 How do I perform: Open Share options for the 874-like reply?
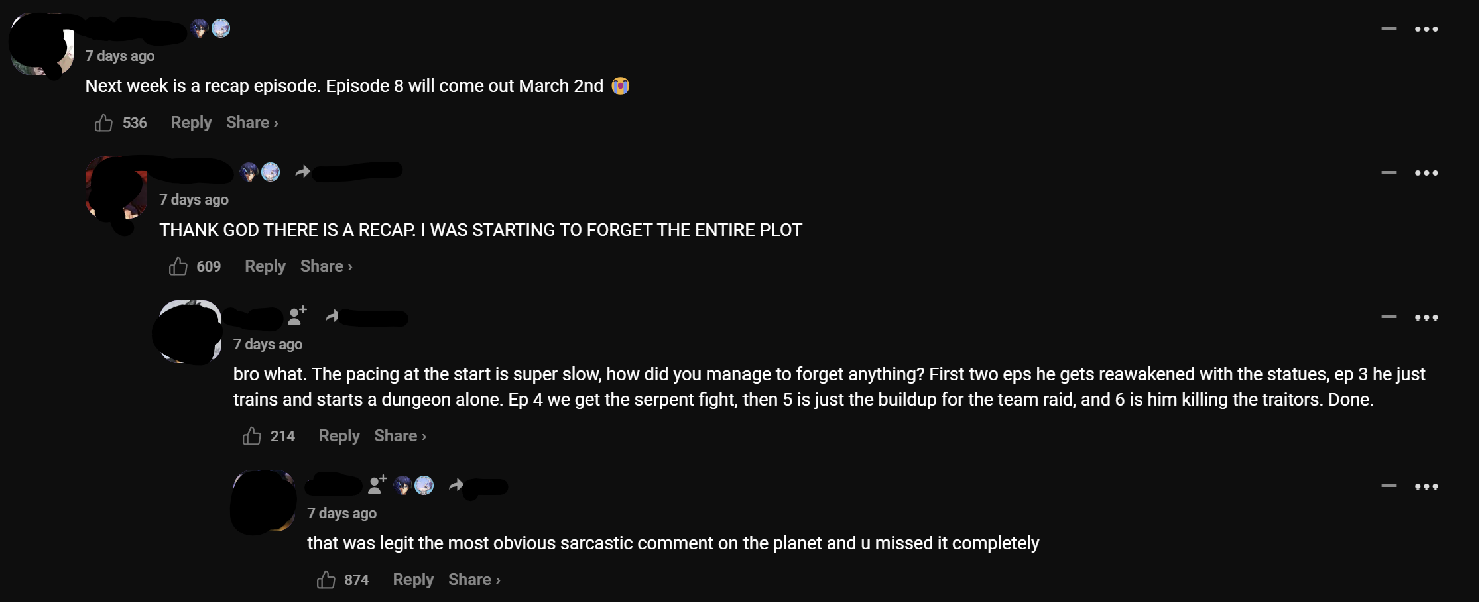470,579
